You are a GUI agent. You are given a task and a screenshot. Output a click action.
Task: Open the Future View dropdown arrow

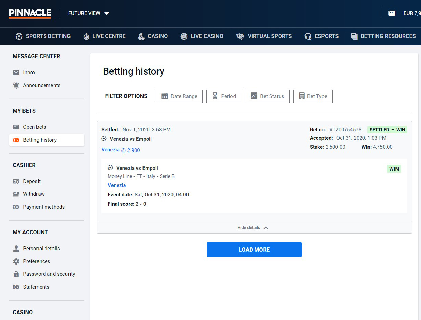pos(107,14)
